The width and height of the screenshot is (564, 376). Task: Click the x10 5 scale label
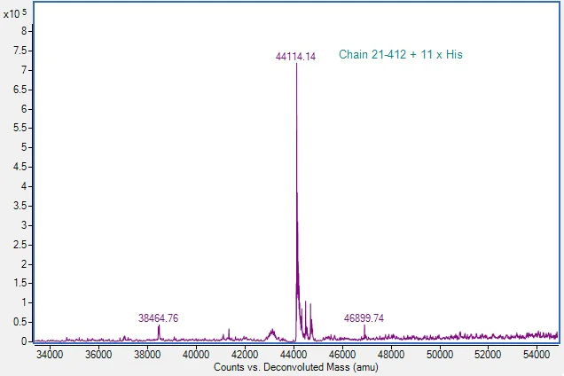point(15,13)
